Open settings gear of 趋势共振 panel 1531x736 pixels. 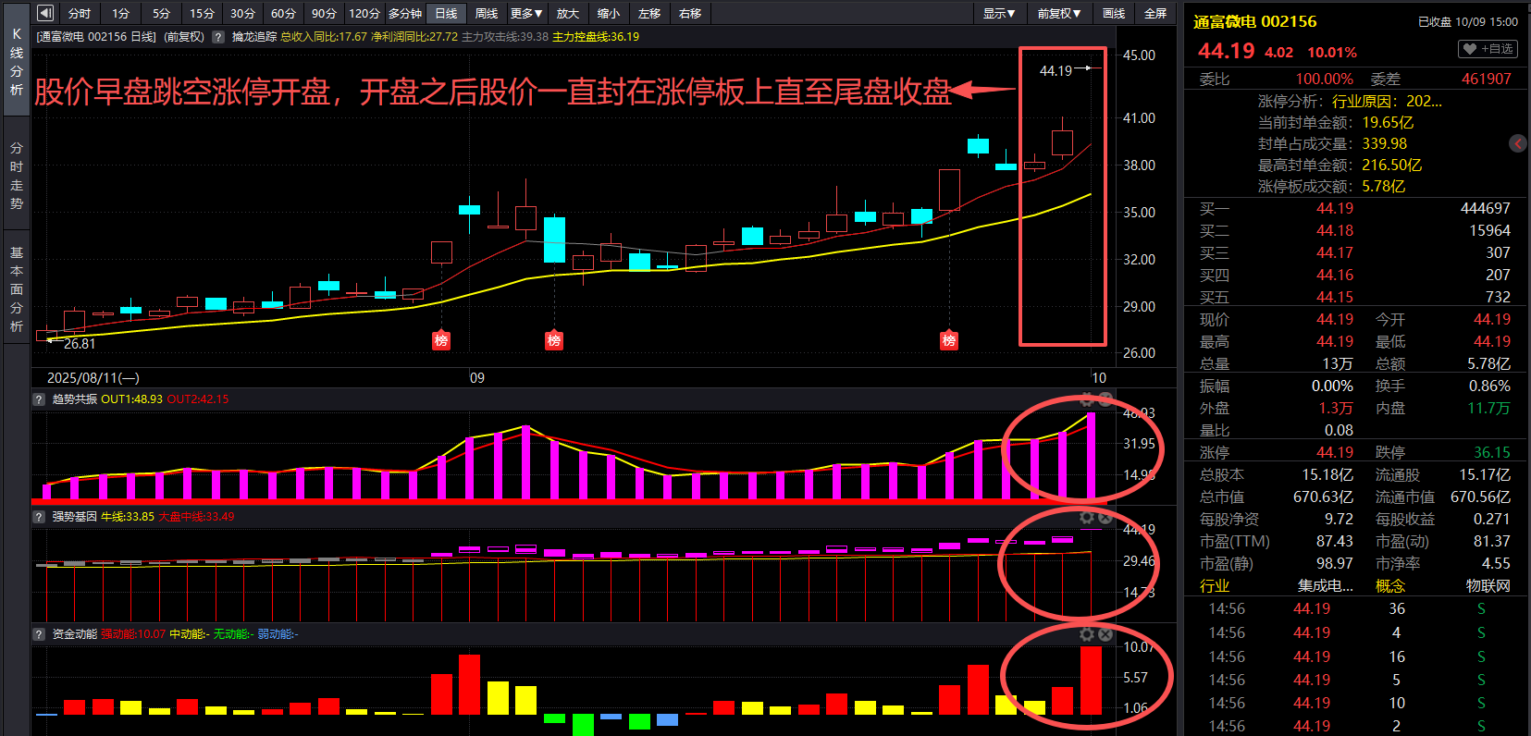pyautogui.click(x=1087, y=399)
